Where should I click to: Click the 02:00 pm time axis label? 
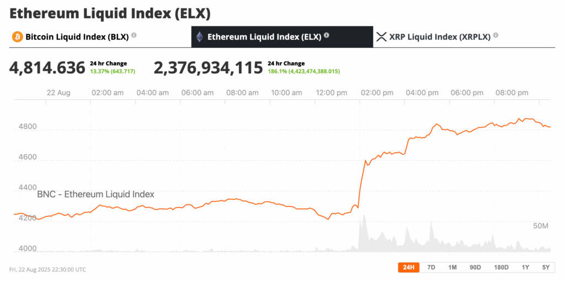377,93
